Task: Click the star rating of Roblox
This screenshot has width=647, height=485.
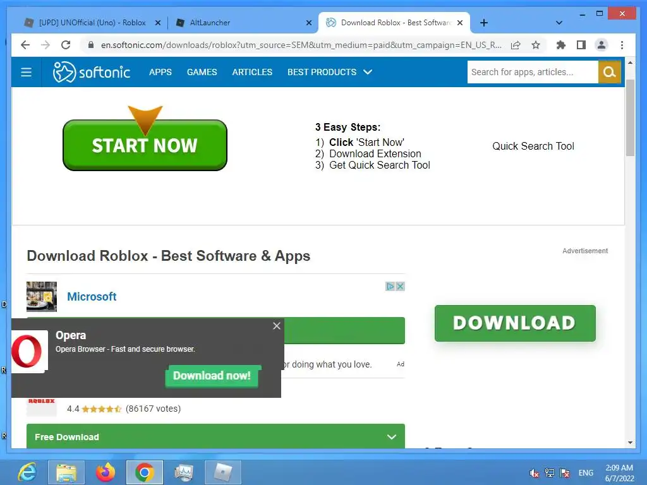Action: (x=101, y=409)
